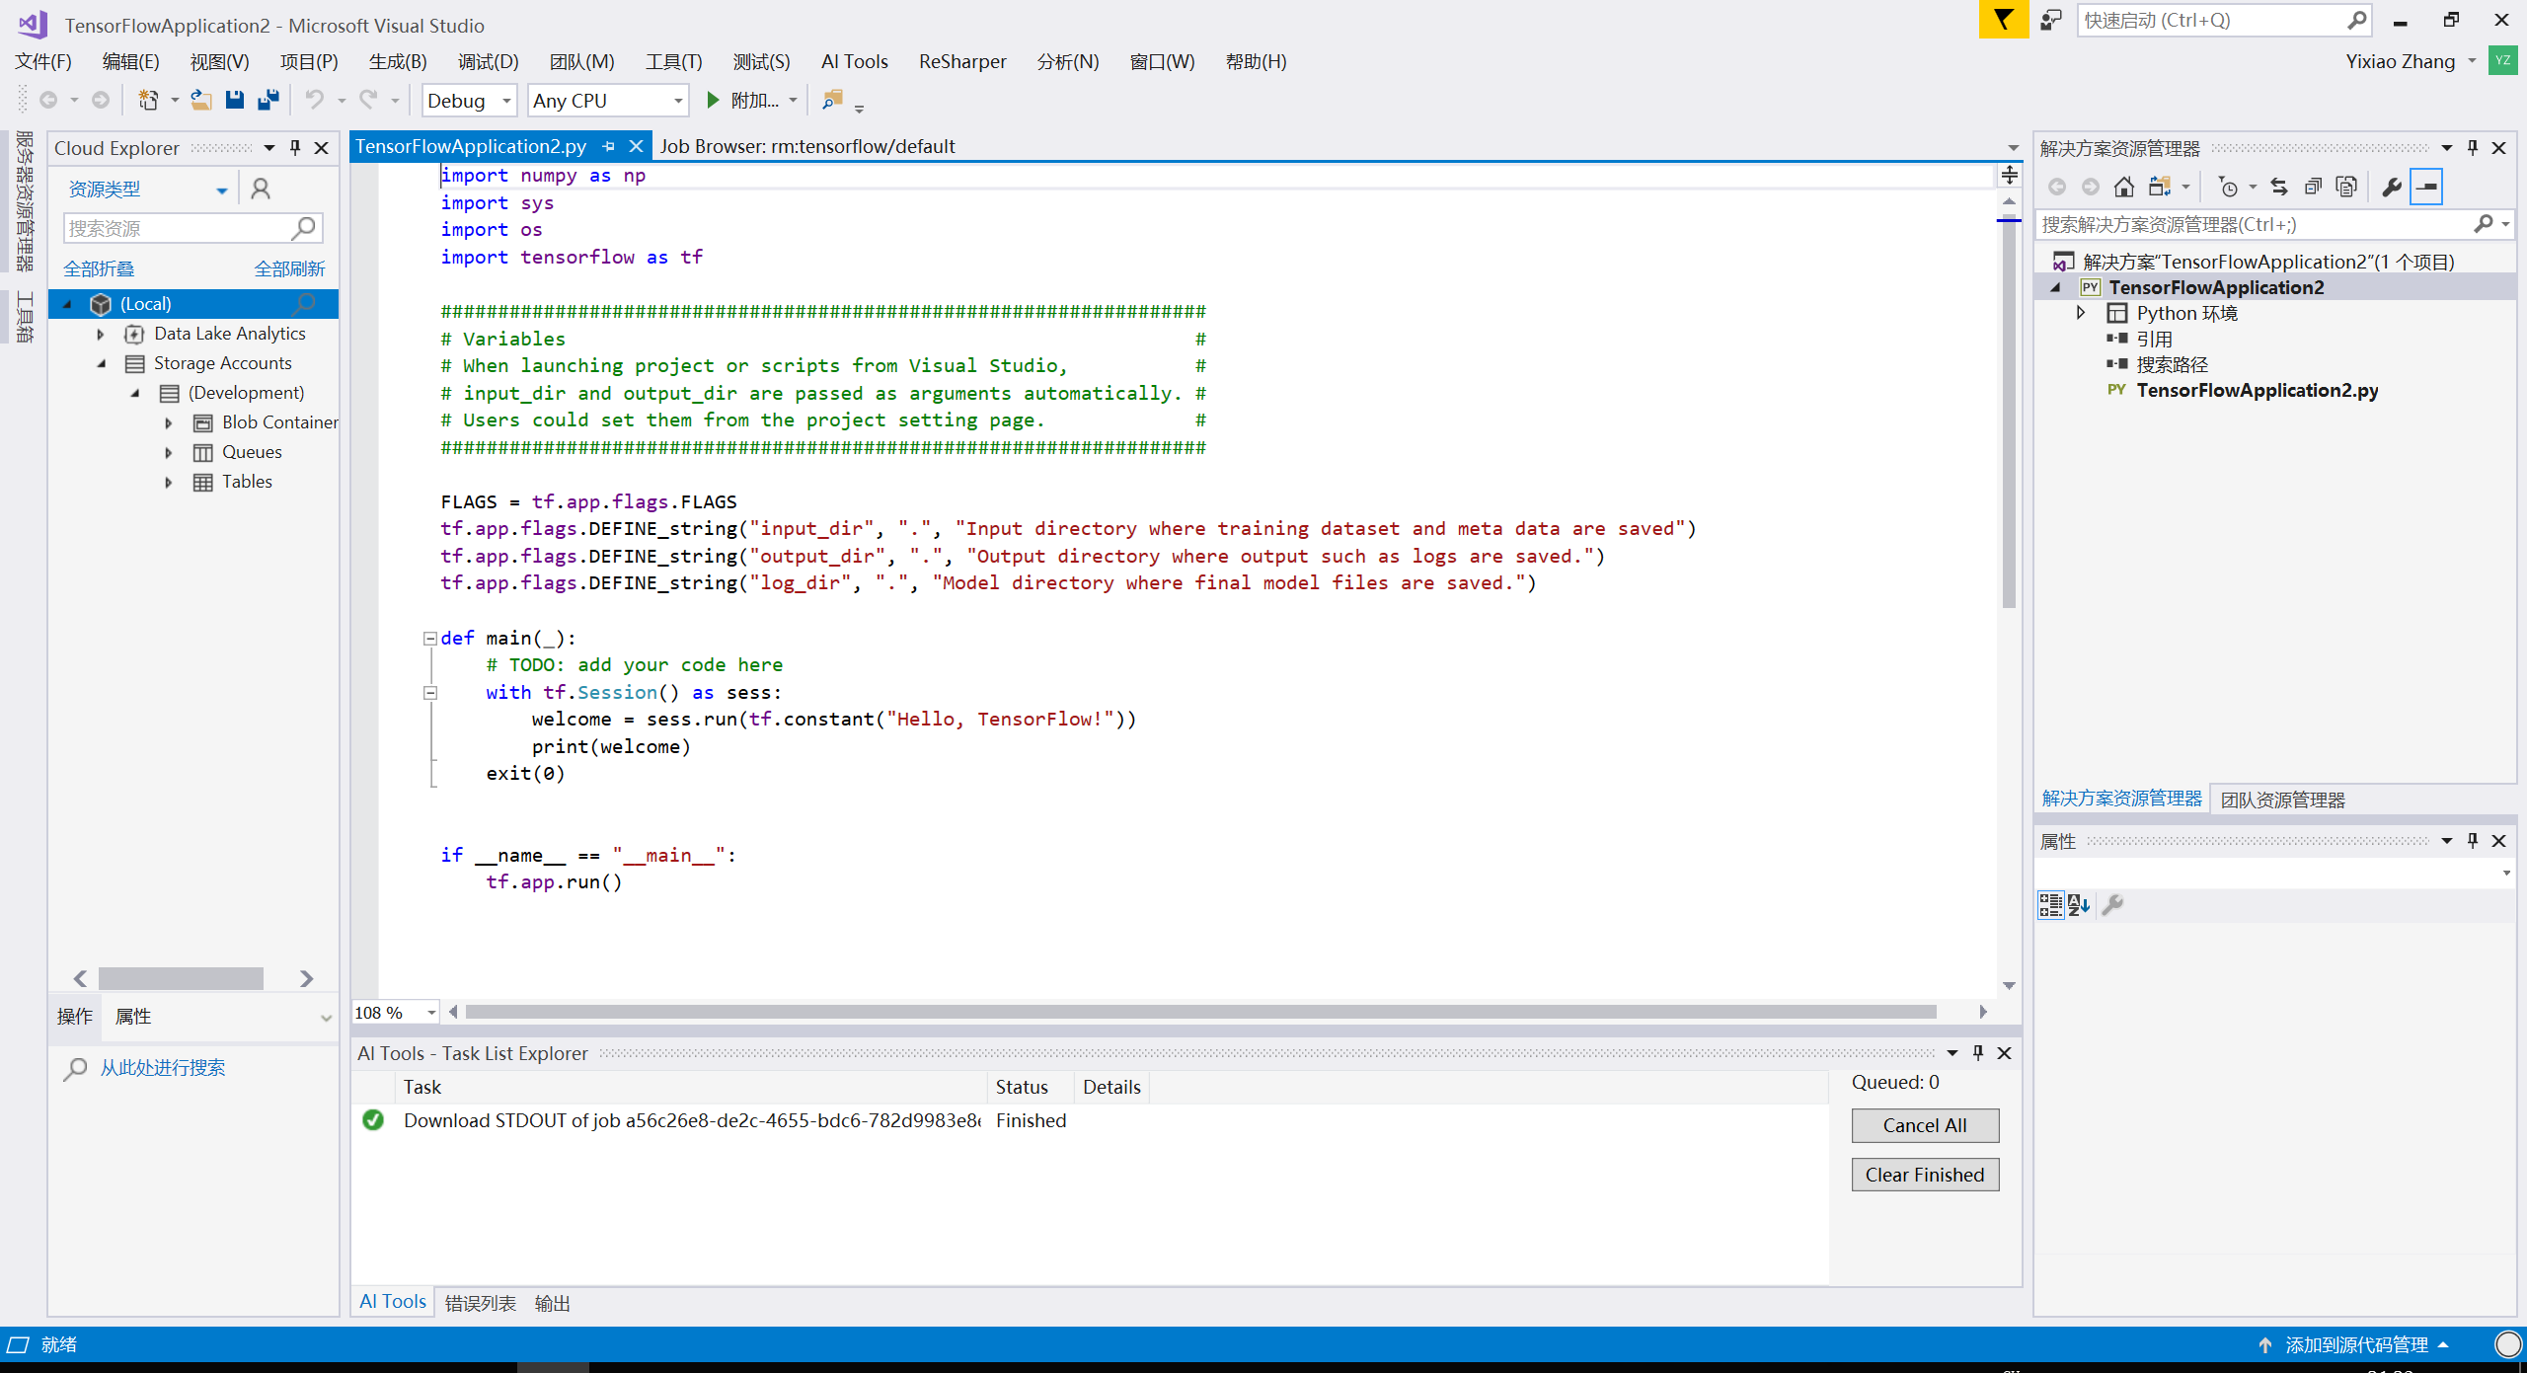The image size is (2527, 1373).
Task: Click the Alphabetical sort icon in Properties panel
Action: [x=2079, y=904]
